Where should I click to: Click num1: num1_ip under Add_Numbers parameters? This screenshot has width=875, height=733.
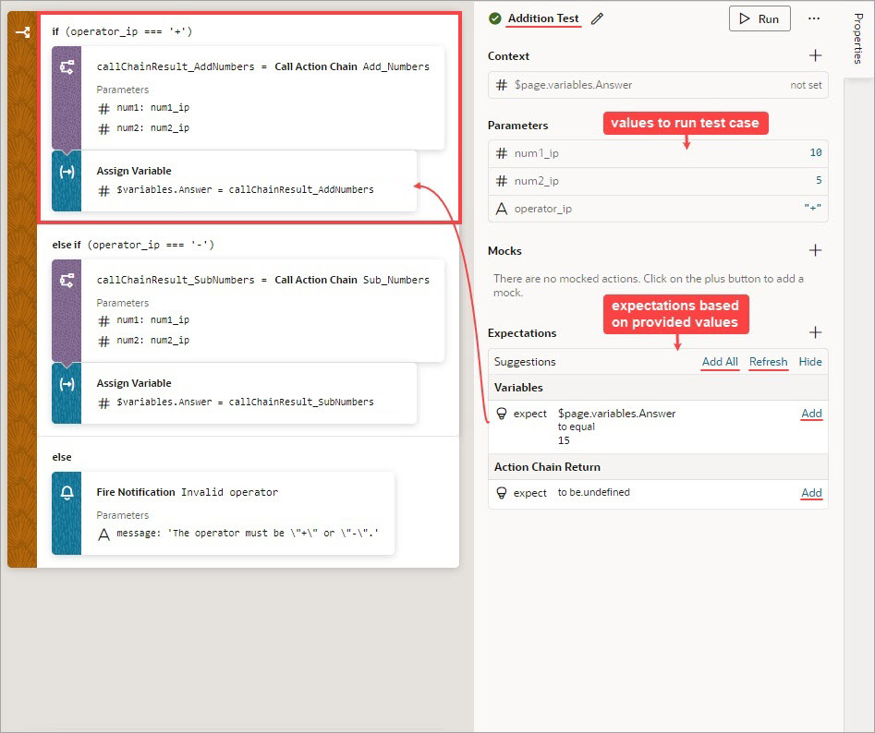pos(152,108)
